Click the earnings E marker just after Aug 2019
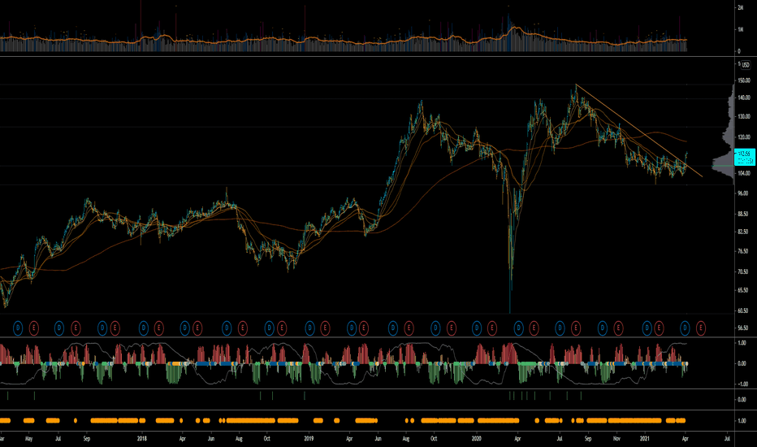The height and width of the screenshot is (447, 757). [409, 328]
